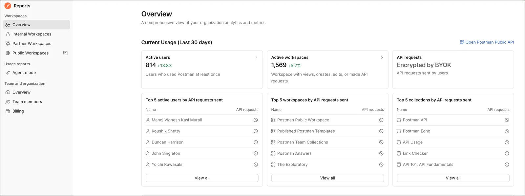This screenshot has width=525, height=196.
Task: Click collection icon beside Postman API
Action: tap(399, 120)
